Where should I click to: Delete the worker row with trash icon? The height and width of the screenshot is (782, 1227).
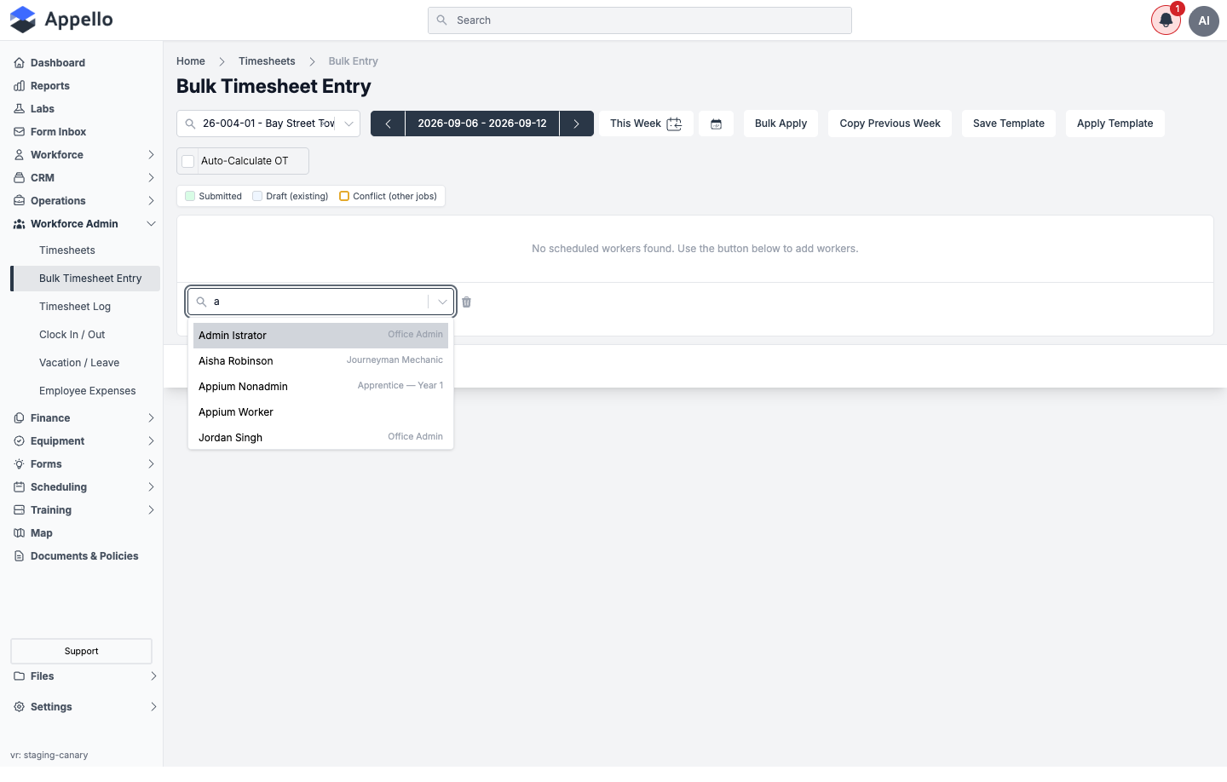coord(467,302)
